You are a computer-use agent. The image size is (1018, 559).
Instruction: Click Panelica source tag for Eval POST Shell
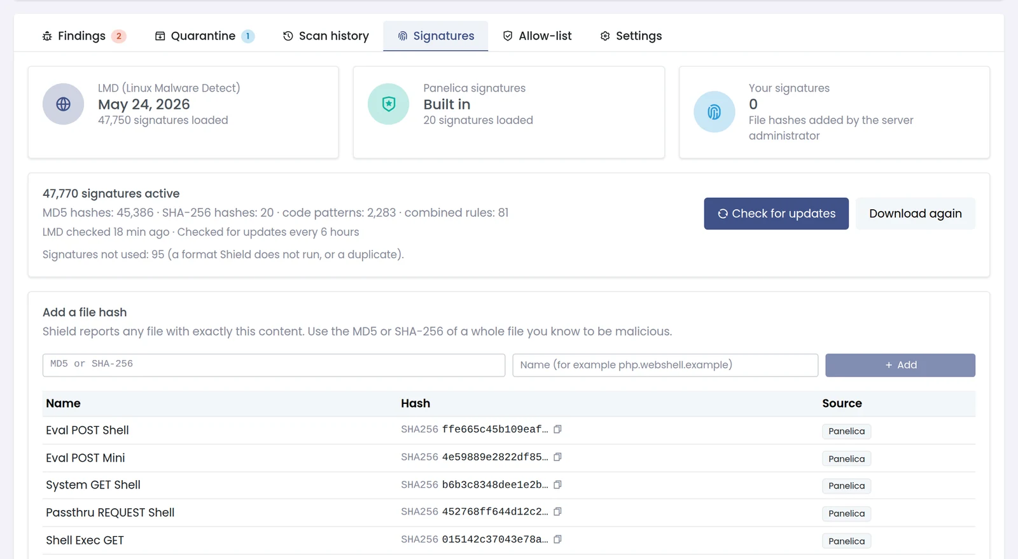point(846,431)
